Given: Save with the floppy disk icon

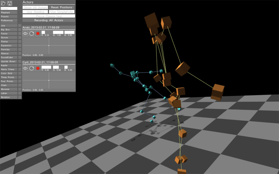Looking at the screenshot, I should 9,3.
